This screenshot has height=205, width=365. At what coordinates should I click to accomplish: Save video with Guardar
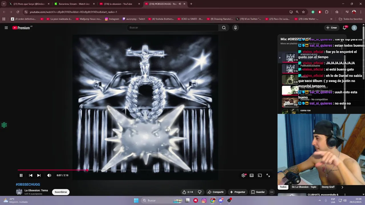click(258, 192)
